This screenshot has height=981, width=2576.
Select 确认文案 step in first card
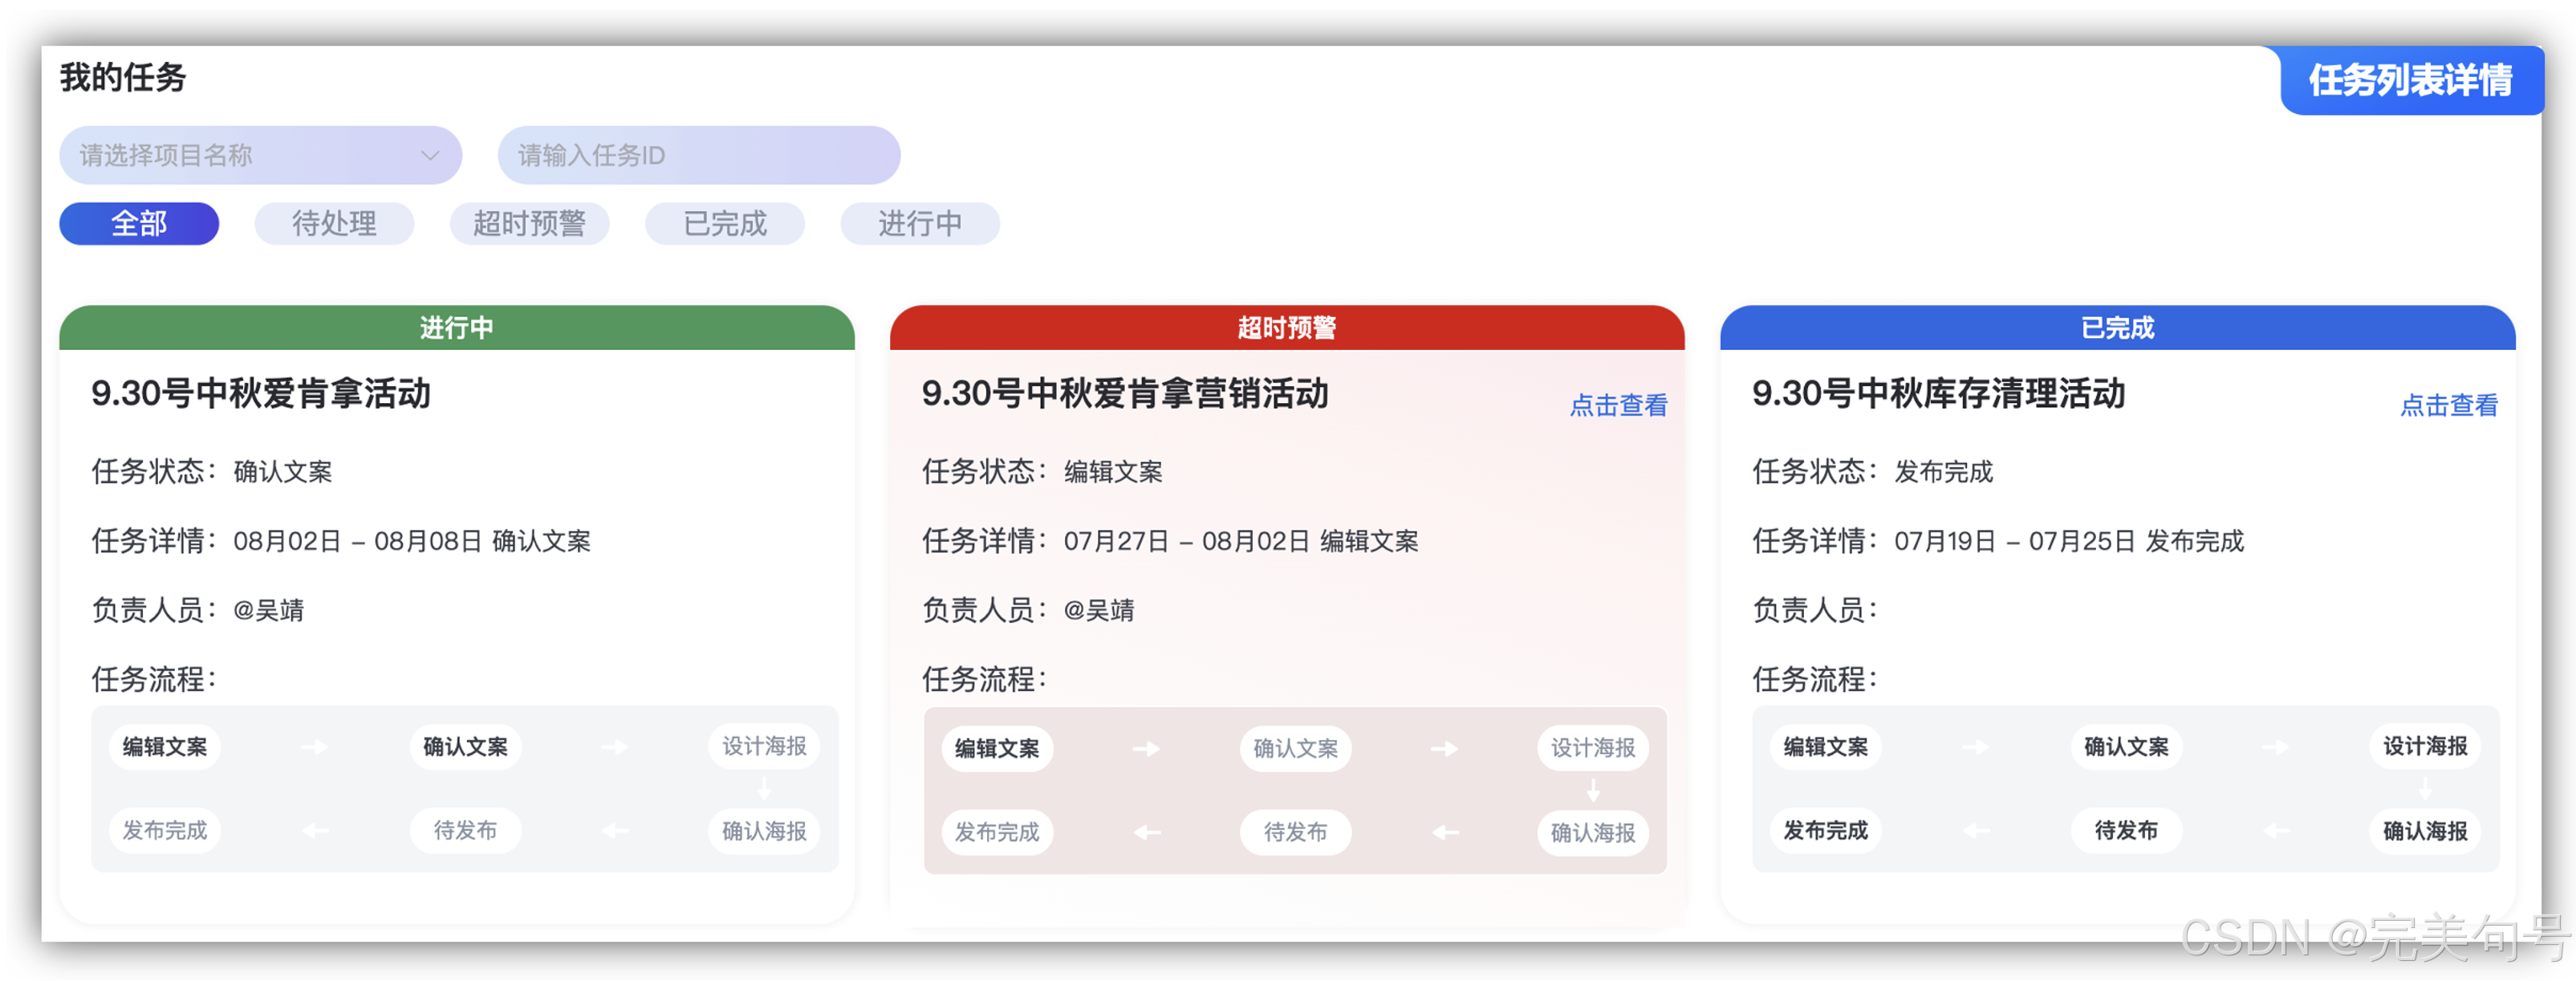[465, 747]
